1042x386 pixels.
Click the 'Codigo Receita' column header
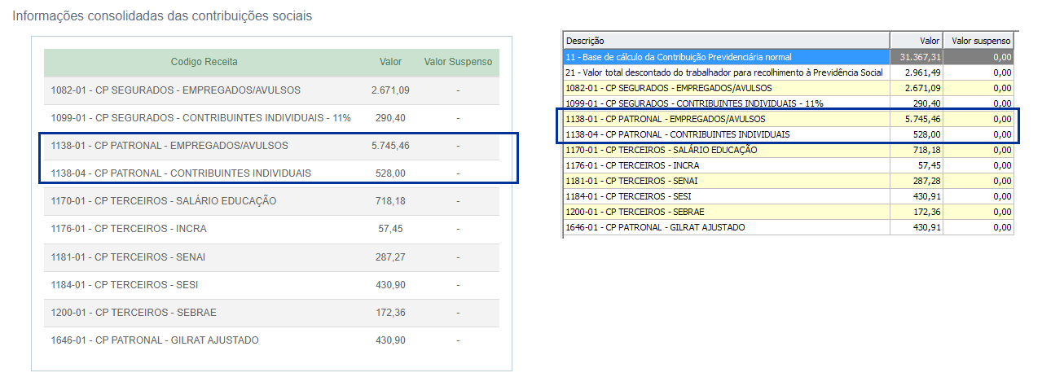point(204,62)
